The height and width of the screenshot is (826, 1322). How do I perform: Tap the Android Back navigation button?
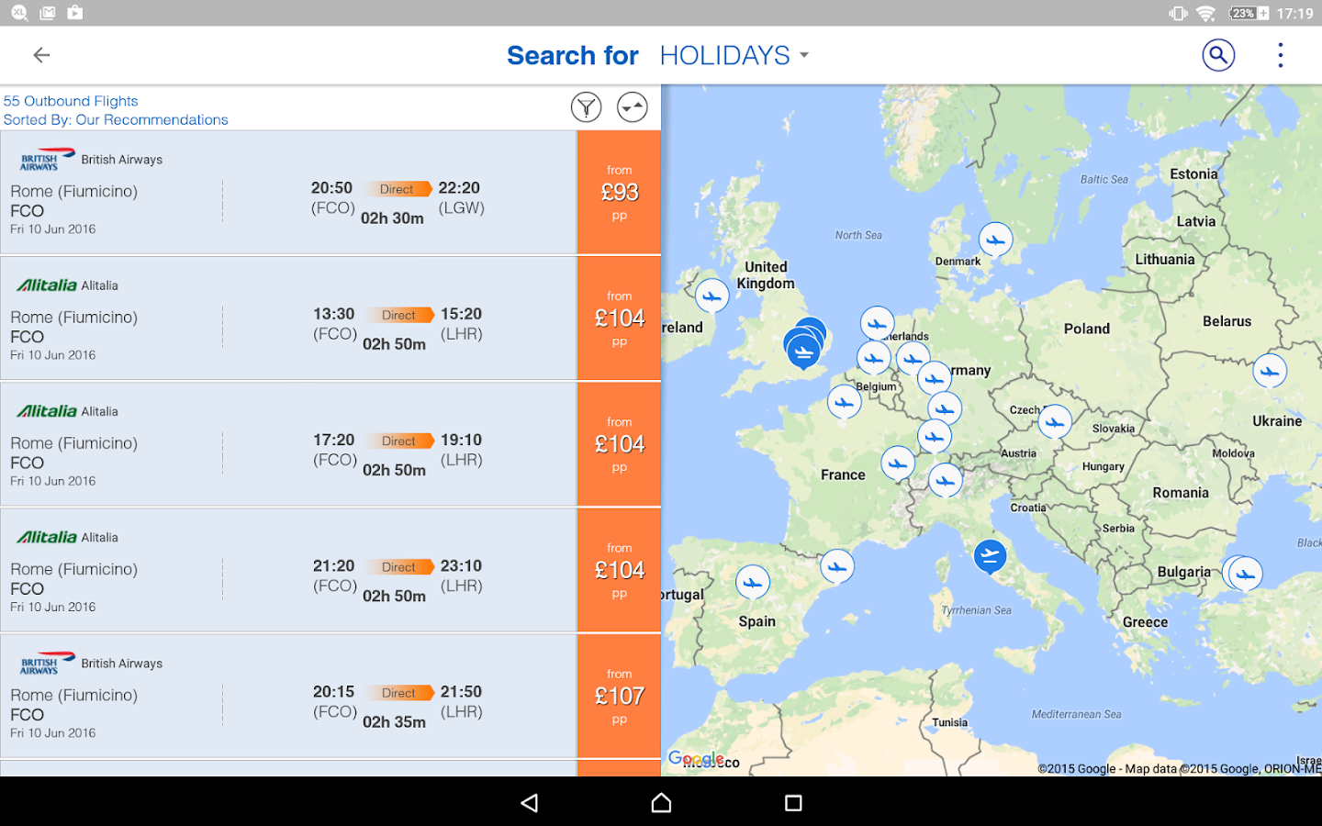tap(529, 803)
